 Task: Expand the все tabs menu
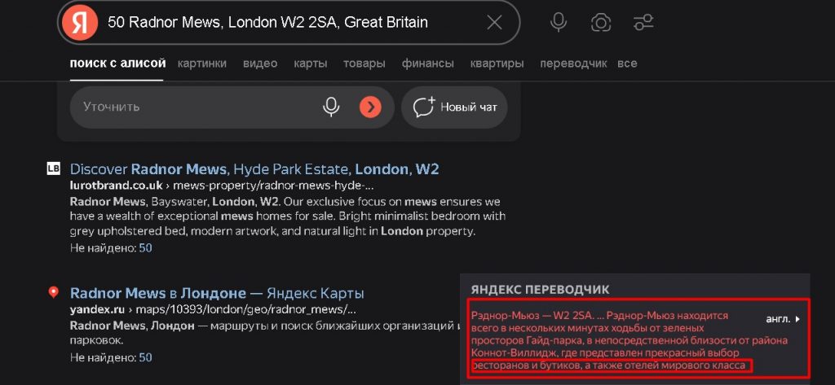click(x=627, y=63)
